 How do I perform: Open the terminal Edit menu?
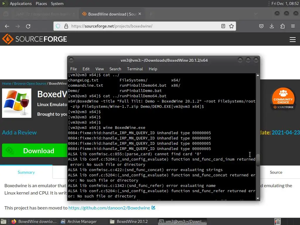point(86,69)
